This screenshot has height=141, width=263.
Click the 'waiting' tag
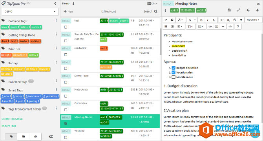(x=35, y=41)
